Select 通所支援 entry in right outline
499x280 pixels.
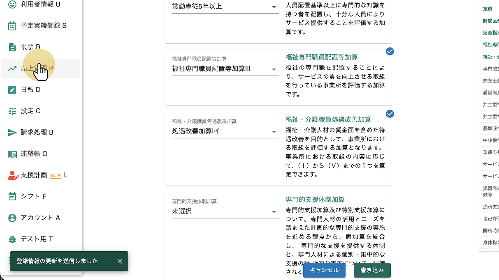pyautogui.click(x=490, y=207)
